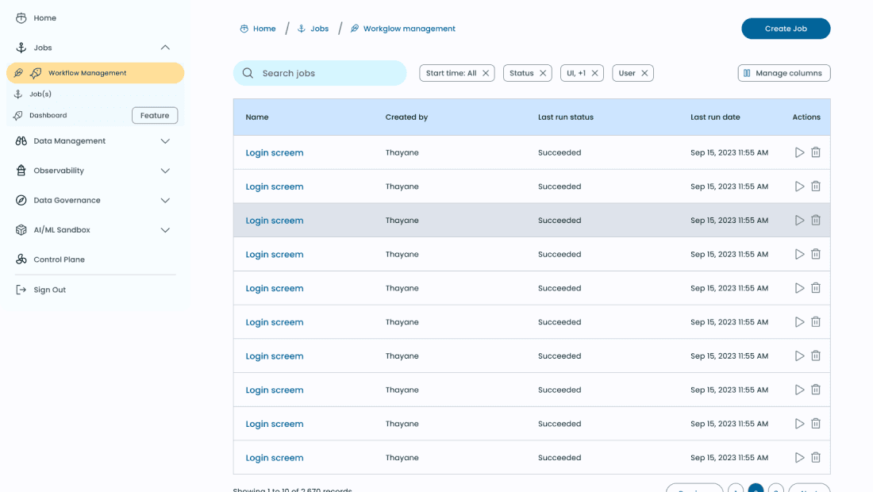Click the binoculars icon for Data Management
Image resolution: width=873 pixels, height=492 pixels.
(21, 140)
